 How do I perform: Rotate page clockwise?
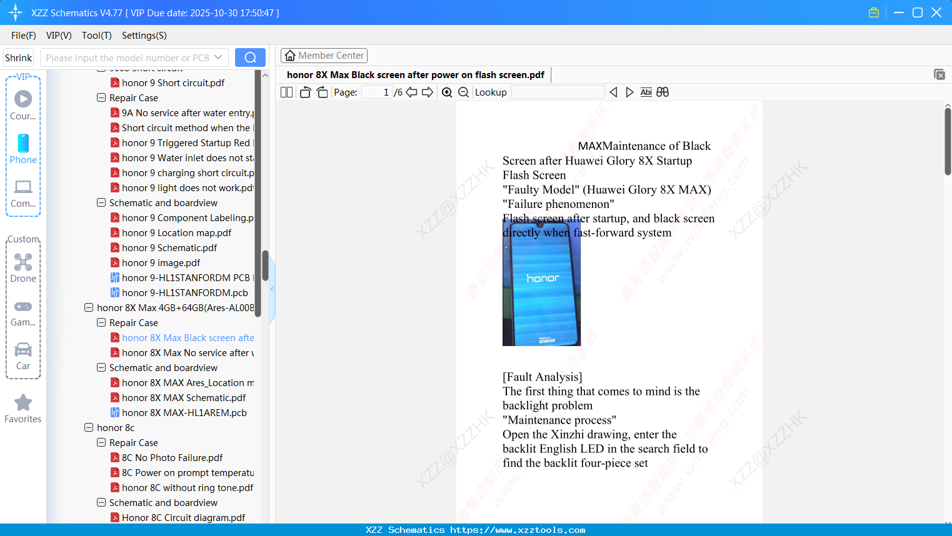[322, 92]
